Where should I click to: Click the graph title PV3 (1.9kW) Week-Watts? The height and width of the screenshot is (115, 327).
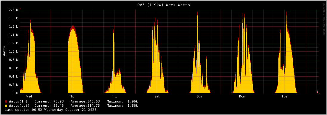point(163,5)
